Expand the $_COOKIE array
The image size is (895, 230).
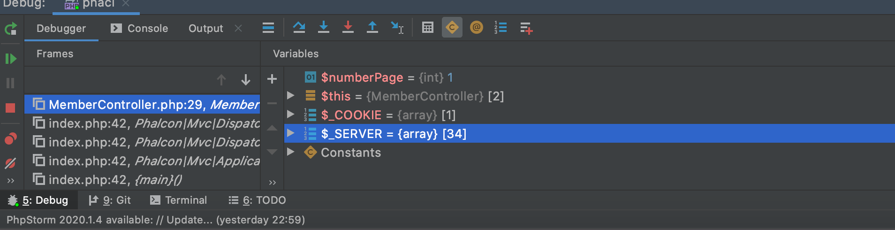click(x=291, y=115)
